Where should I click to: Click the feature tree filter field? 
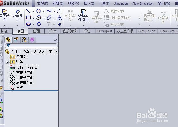tap(31, 46)
